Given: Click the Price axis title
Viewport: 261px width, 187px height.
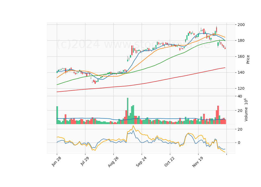Looking at the screenshot, I should [248, 59].
